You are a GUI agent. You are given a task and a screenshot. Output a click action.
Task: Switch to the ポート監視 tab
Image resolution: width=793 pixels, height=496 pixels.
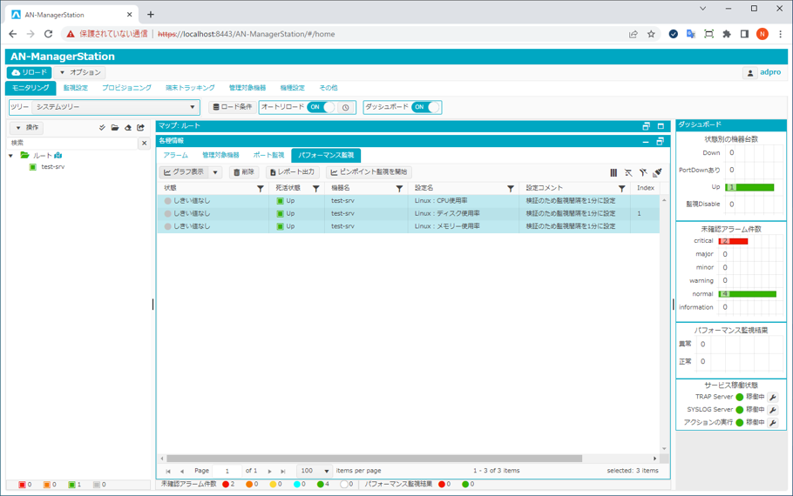[268, 155]
